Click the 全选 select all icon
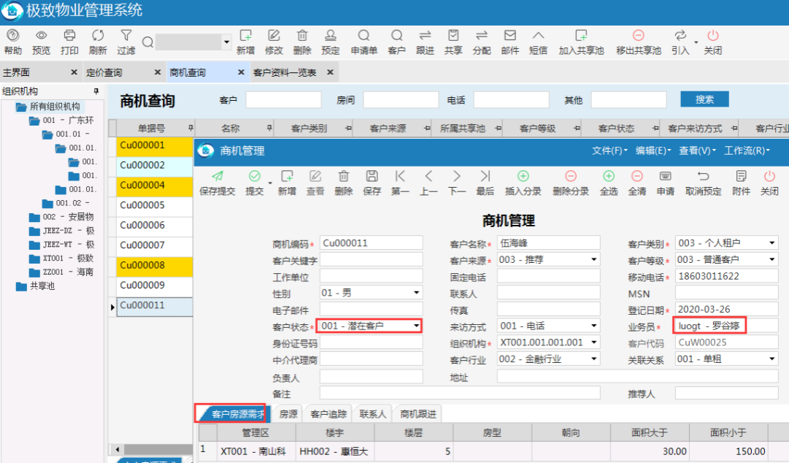Viewport: 789px width, 463px height. pos(609,176)
